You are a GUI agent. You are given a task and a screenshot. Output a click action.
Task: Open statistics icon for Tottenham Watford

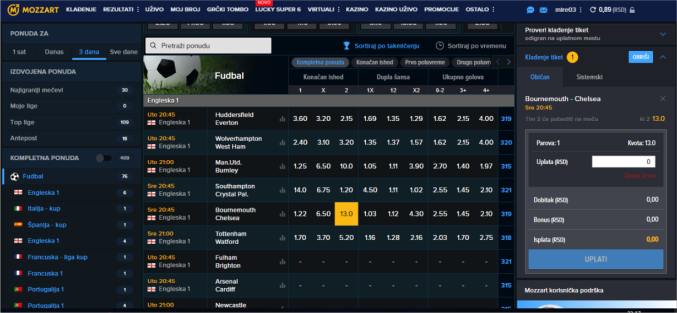click(x=283, y=238)
